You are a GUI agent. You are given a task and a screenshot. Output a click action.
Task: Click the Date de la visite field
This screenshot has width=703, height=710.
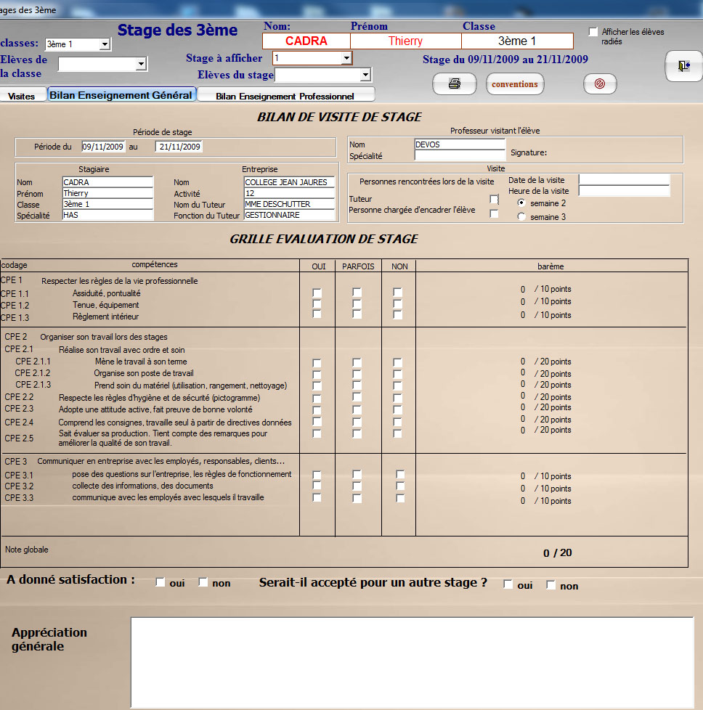click(623, 179)
